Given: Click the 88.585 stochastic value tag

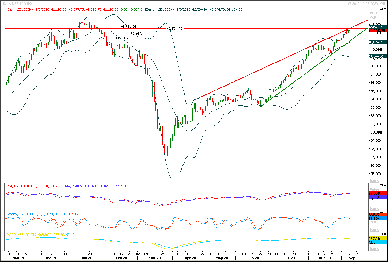Looking at the screenshot, I should [377, 215].
